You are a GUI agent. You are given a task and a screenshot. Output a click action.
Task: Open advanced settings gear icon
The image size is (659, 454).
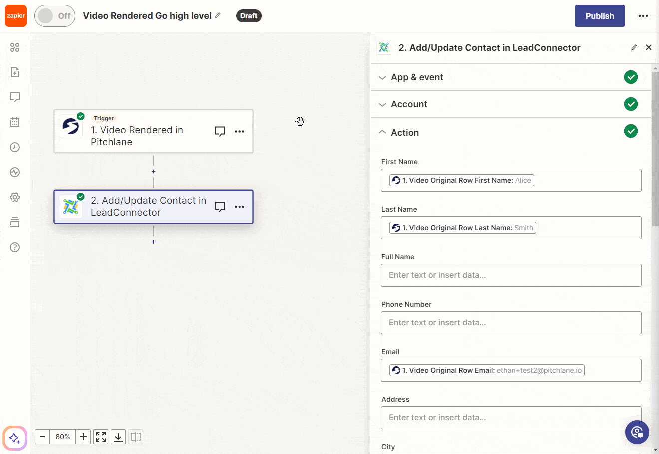15,197
